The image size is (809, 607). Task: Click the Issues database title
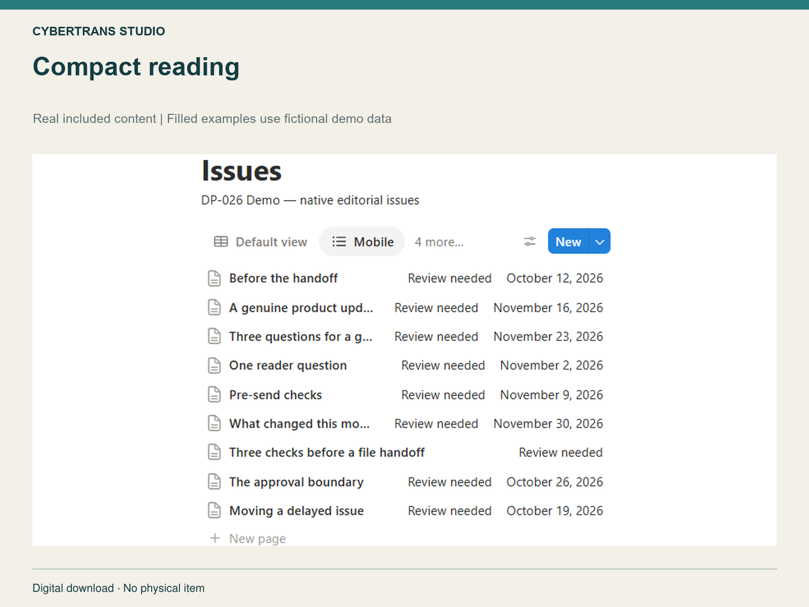(242, 170)
